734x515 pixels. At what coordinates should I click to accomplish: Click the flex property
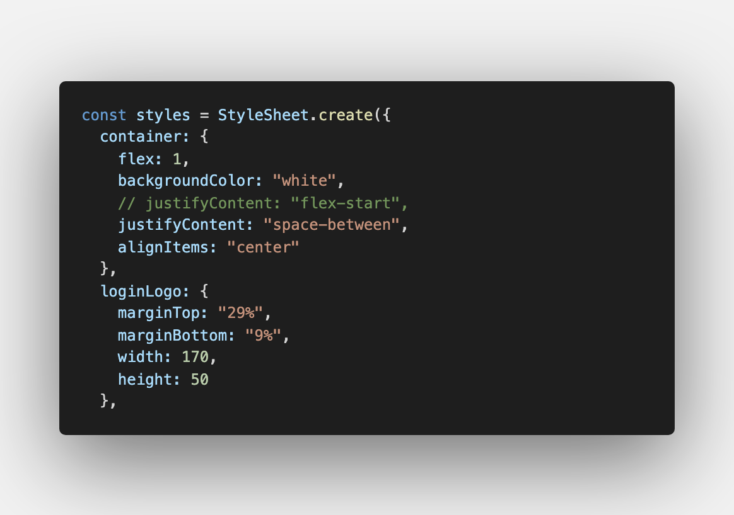click(x=136, y=159)
